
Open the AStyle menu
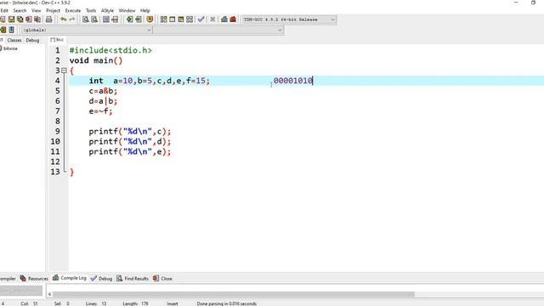point(107,10)
